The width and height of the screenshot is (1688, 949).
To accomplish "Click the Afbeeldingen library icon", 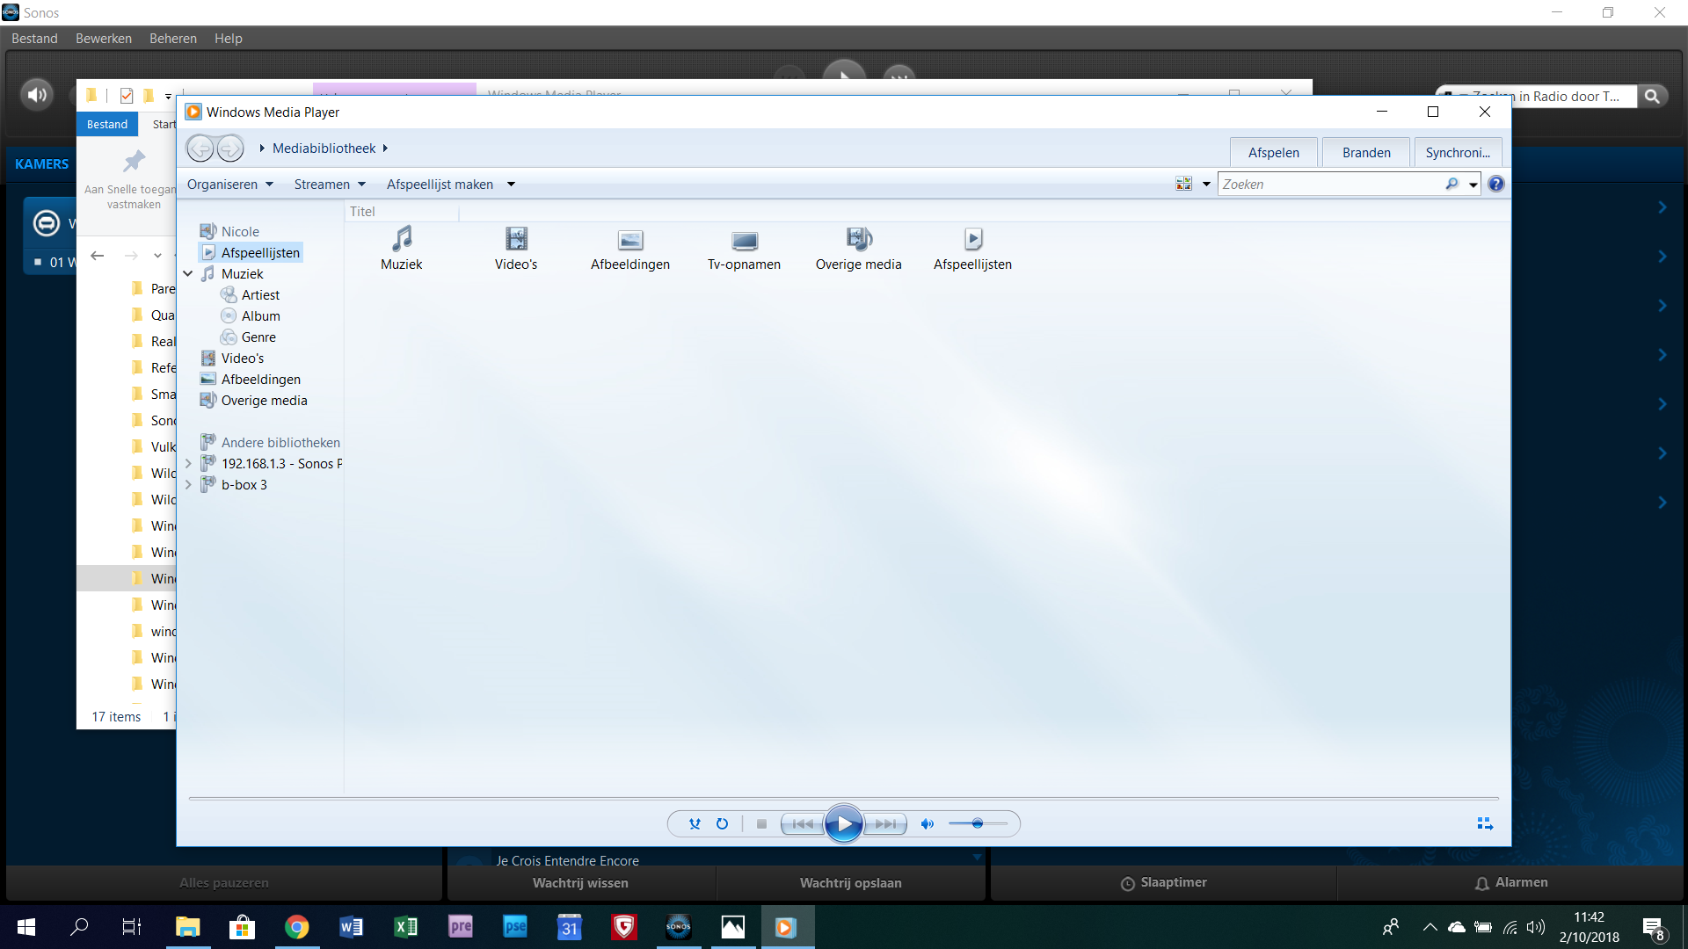I will coord(630,240).
